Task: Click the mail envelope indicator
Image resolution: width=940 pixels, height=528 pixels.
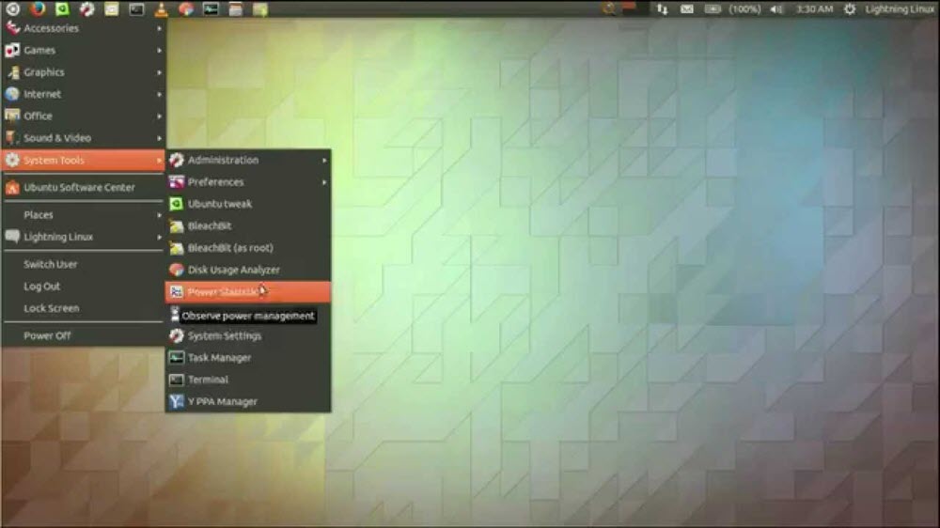Action: tap(687, 9)
